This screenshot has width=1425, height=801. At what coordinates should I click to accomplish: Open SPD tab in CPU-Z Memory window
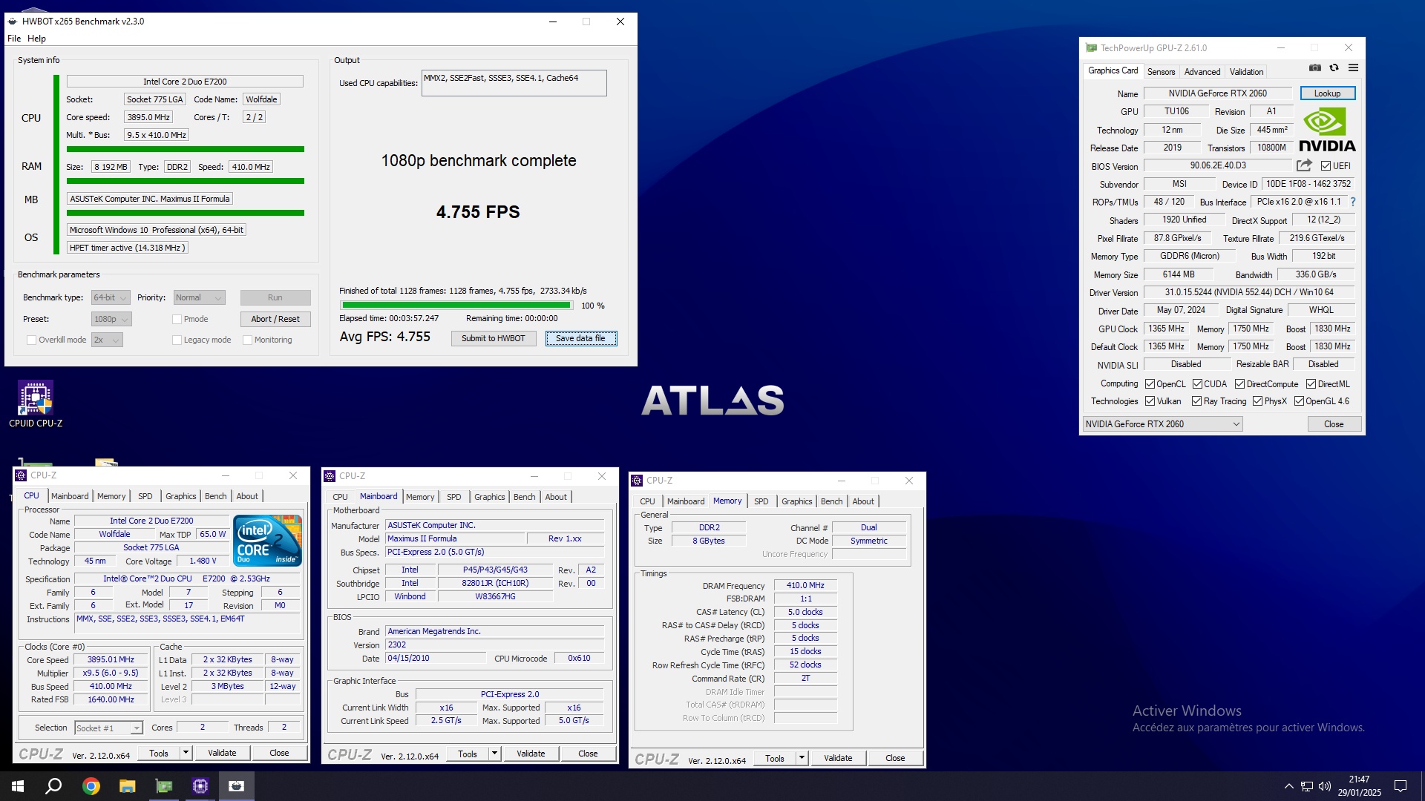coord(761,501)
